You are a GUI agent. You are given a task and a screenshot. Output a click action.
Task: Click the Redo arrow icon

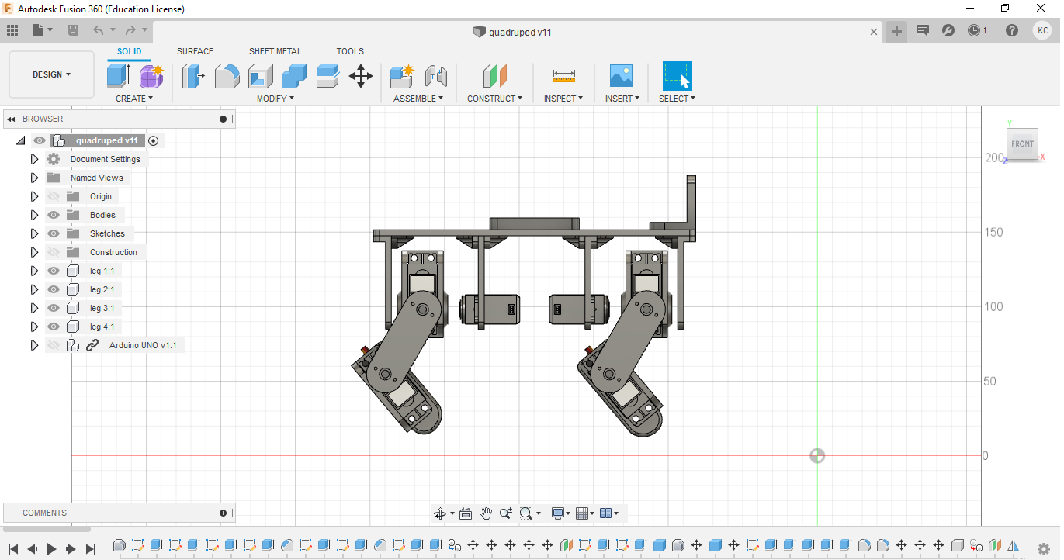click(x=130, y=30)
